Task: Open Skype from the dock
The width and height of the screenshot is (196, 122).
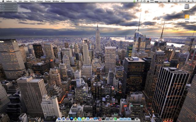Action: click(x=79, y=119)
